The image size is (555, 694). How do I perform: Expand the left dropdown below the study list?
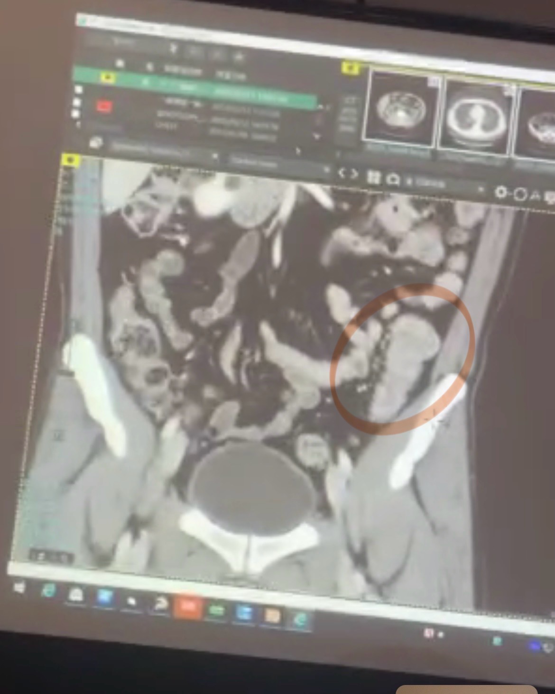(x=214, y=156)
